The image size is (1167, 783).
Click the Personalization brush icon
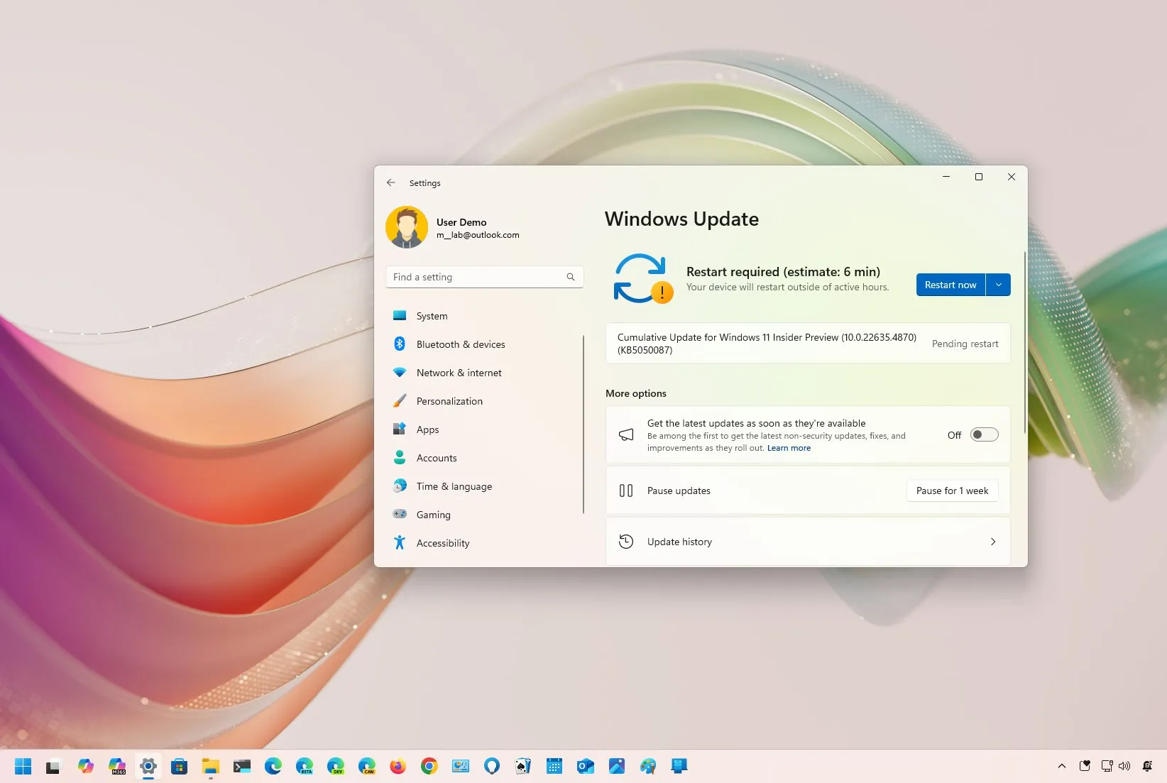pos(400,400)
